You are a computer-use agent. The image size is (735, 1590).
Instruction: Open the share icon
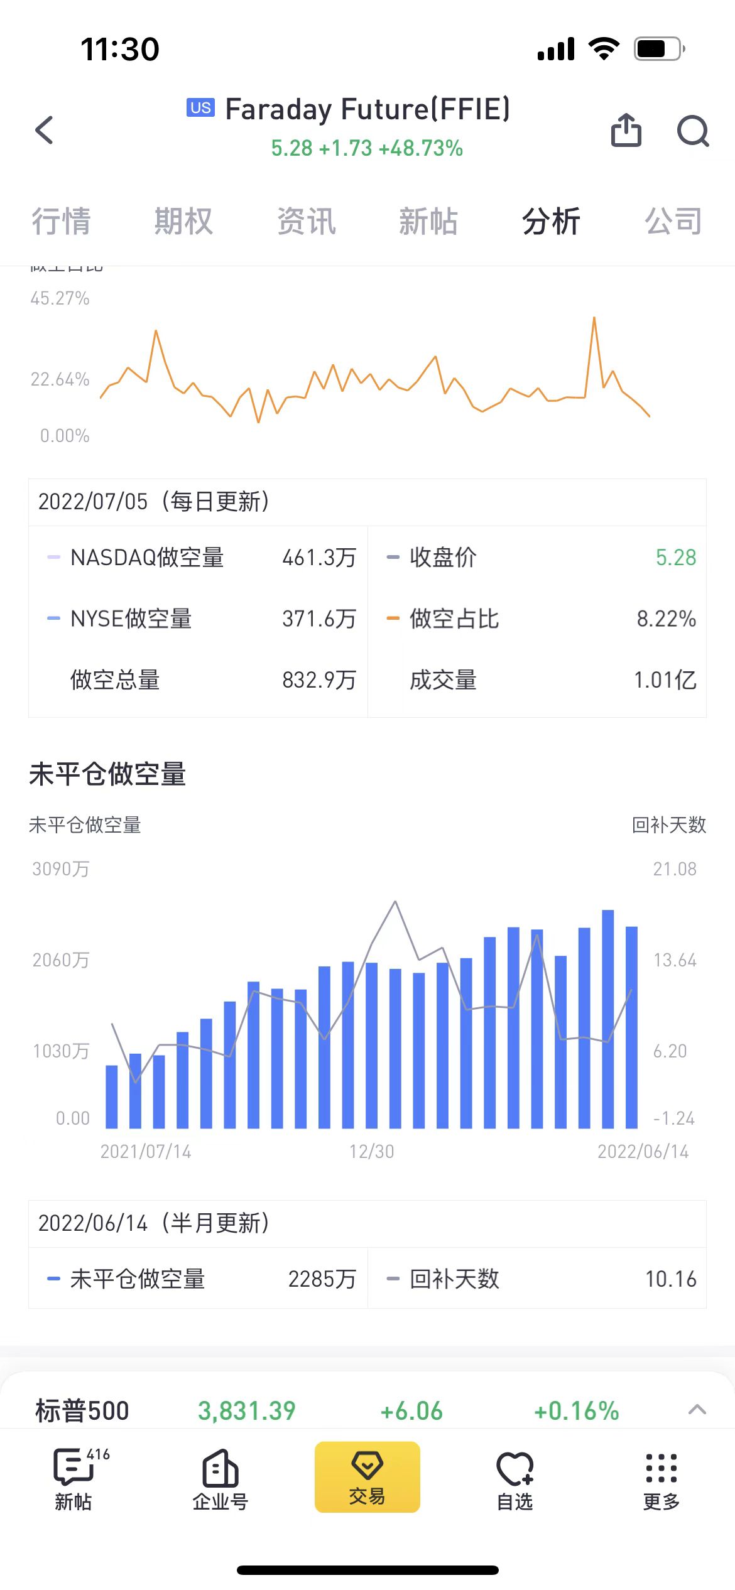[626, 130]
